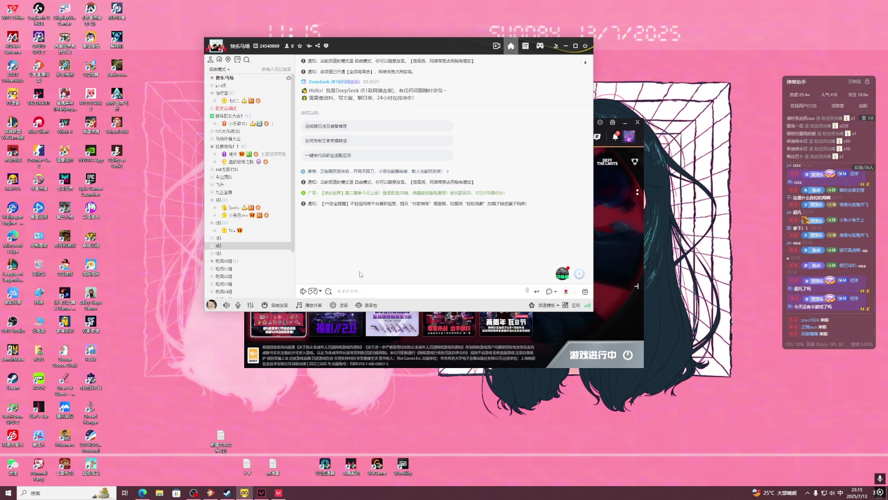Click the airplane icon in YY title bar
Viewport: 888px width, 500px height.
(x=309, y=46)
